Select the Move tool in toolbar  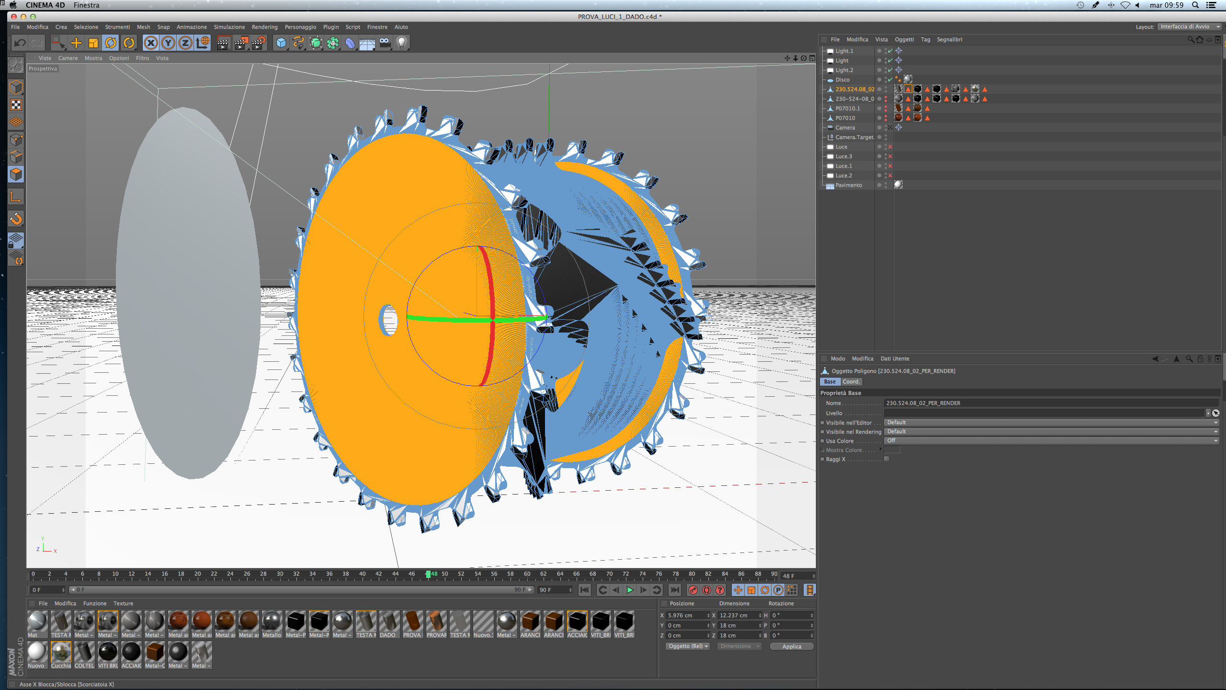(76, 43)
